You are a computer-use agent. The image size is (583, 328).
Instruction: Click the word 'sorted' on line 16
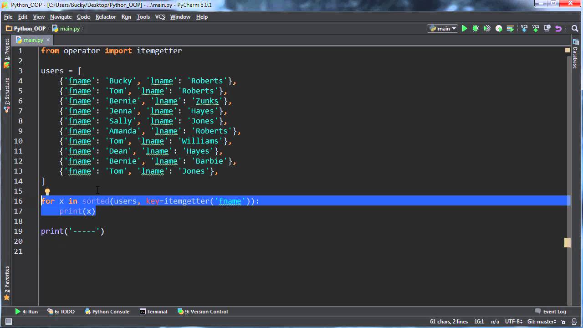(96, 201)
